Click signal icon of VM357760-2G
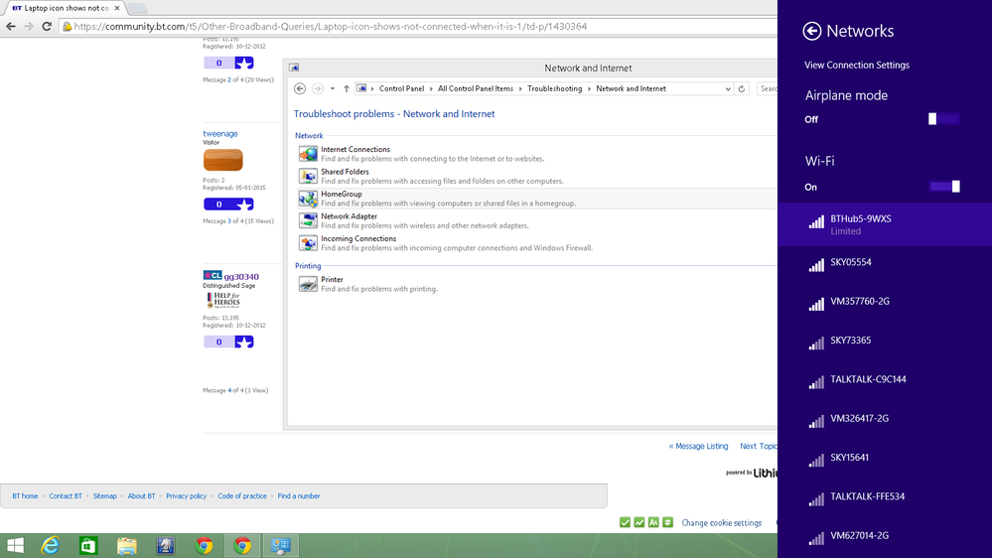 tap(816, 304)
